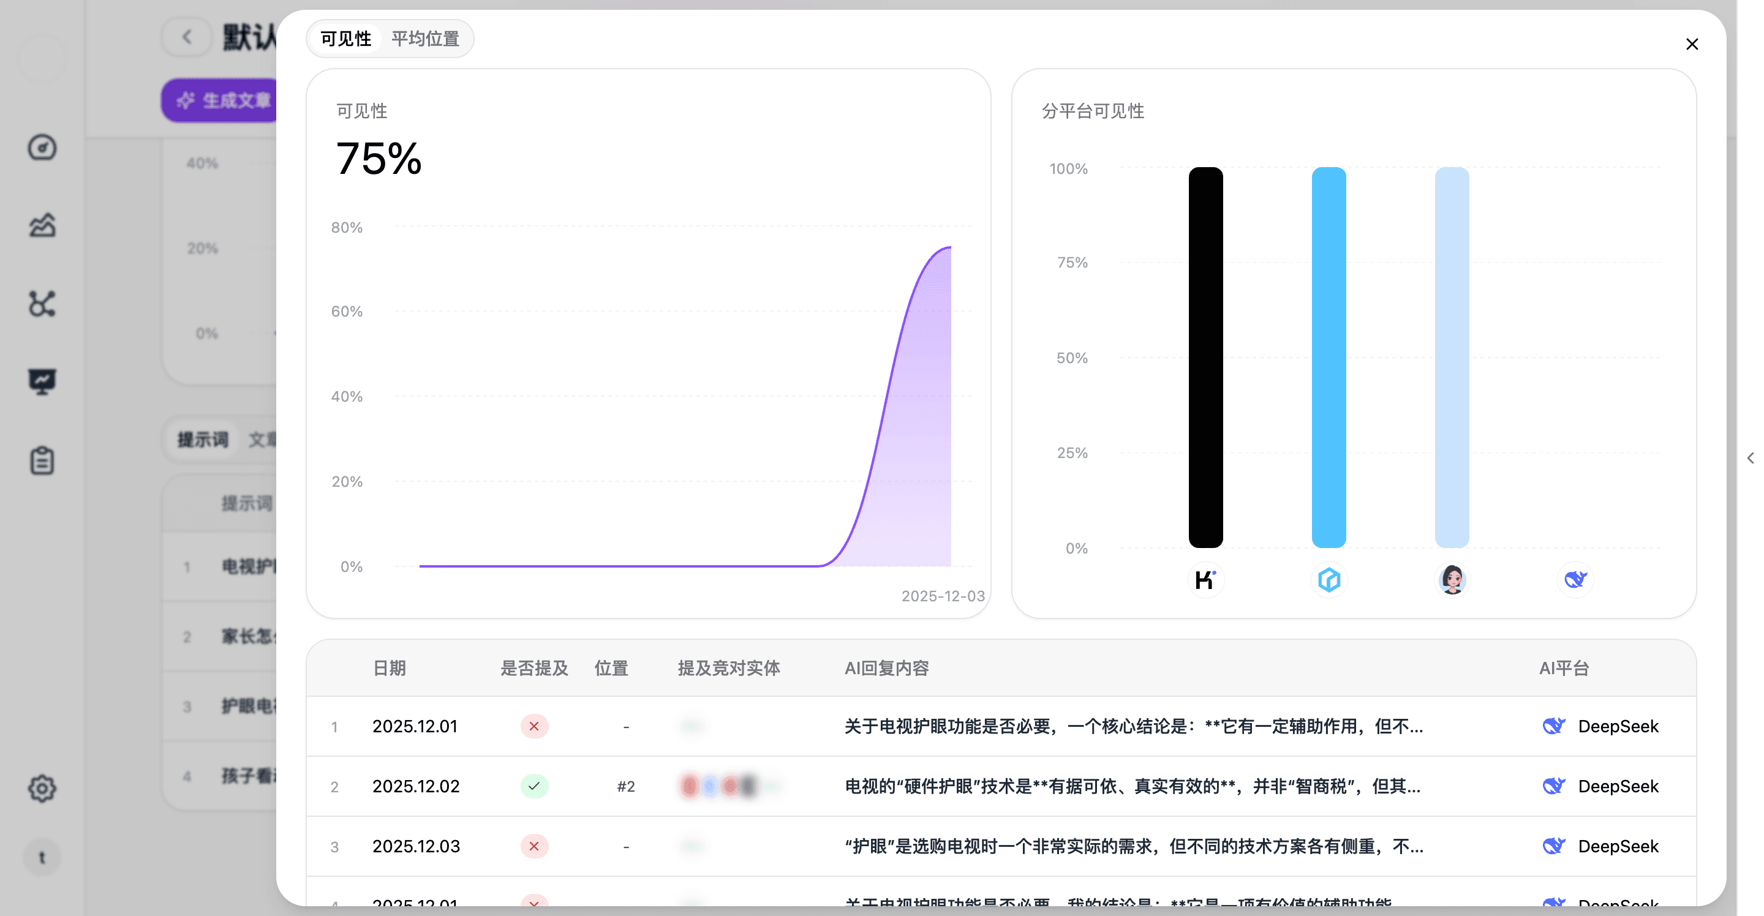1764x916 pixels.
Task: Click the red cross on row 2025.12.01
Action: 534,726
